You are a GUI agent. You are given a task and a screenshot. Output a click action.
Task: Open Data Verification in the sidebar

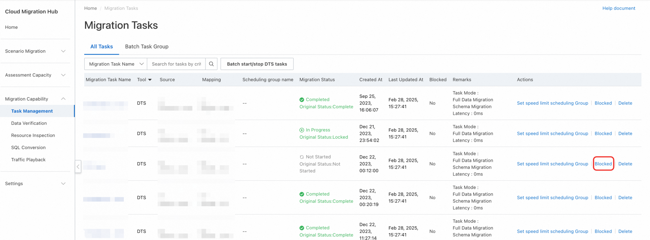tap(29, 123)
